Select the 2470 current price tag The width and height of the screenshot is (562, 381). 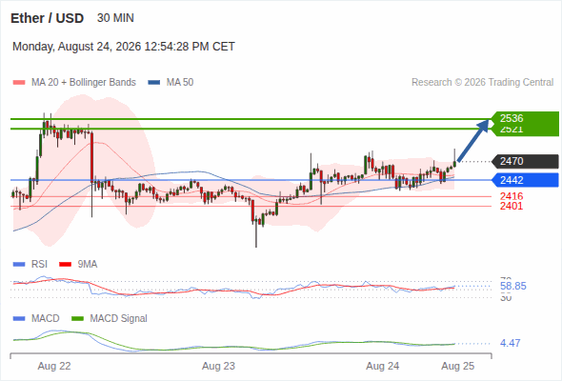[525, 161]
